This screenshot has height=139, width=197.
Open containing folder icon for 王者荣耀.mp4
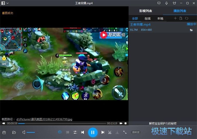coord(191,30)
